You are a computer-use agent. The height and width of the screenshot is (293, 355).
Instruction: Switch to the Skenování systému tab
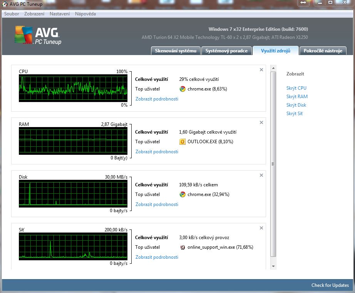point(176,51)
